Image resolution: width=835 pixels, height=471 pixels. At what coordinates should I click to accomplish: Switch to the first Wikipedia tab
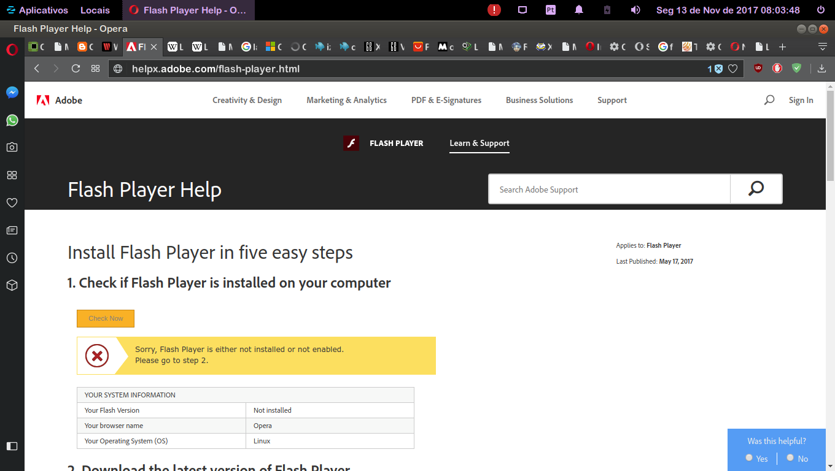pyautogui.click(x=175, y=47)
